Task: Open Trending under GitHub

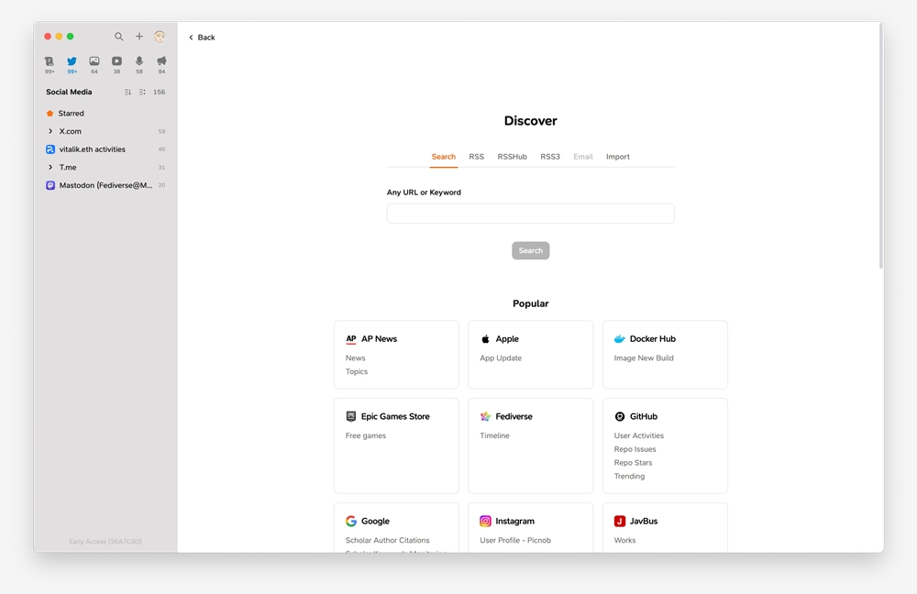Action: click(629, 476)
